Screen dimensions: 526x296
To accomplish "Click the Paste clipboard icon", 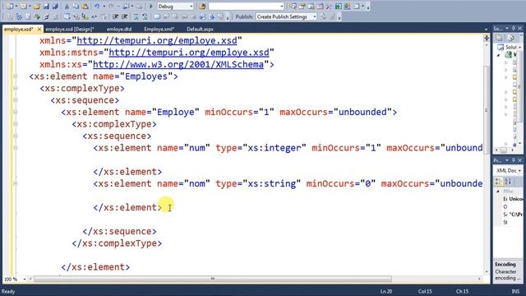I will point(85,7).
